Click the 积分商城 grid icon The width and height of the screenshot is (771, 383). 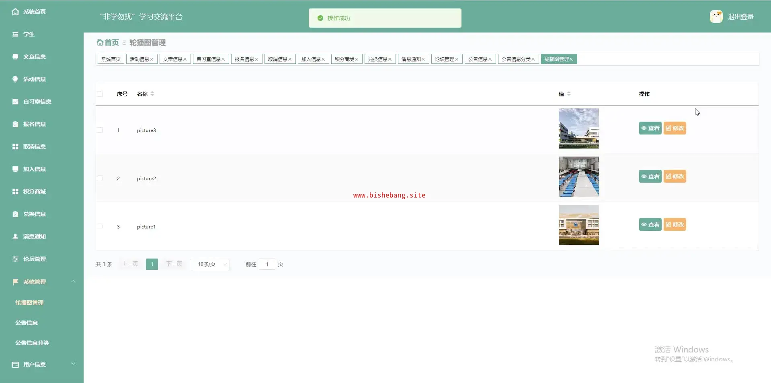(15, 191)
